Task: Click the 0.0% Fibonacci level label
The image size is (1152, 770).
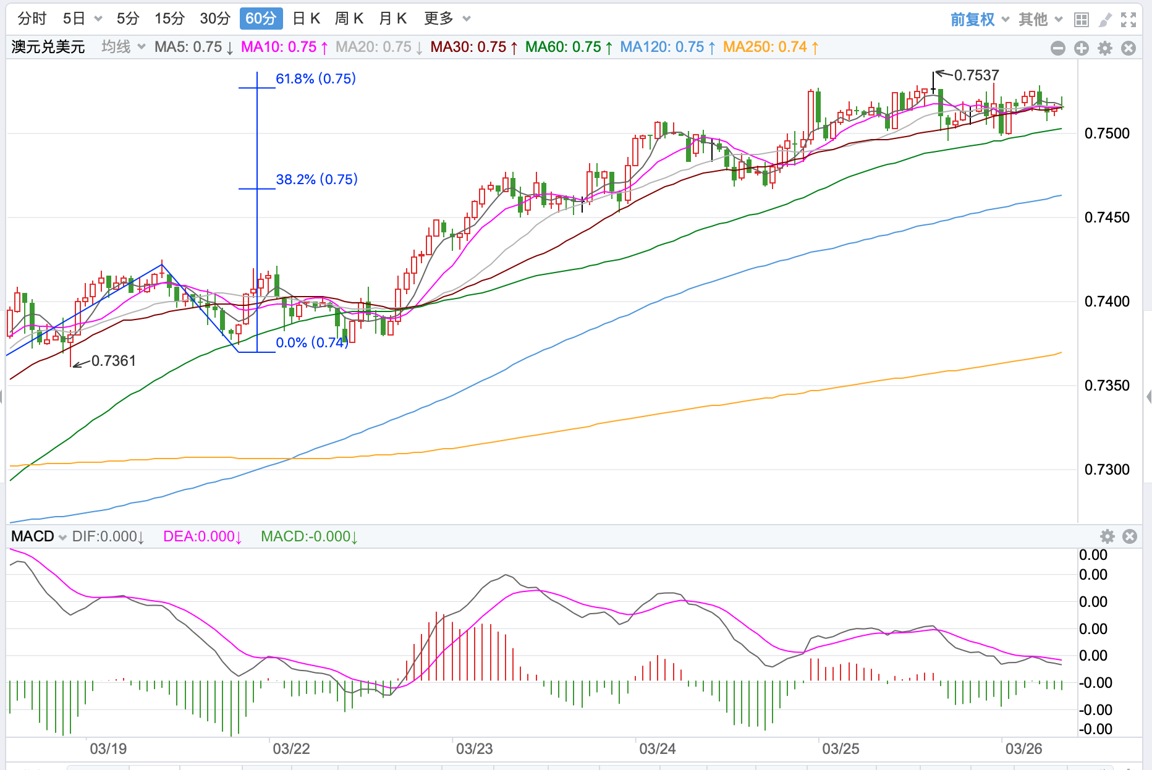Action: click(x=312, y=342)
